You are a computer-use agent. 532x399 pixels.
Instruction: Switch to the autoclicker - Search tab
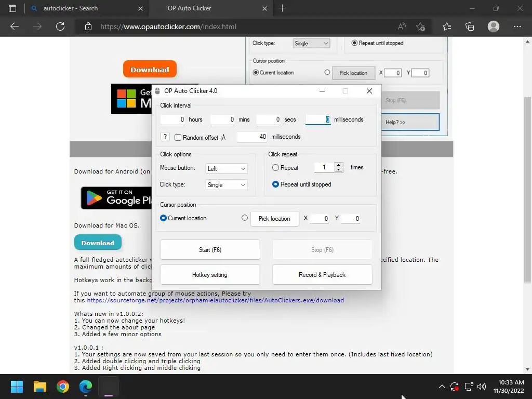[71, 8]
